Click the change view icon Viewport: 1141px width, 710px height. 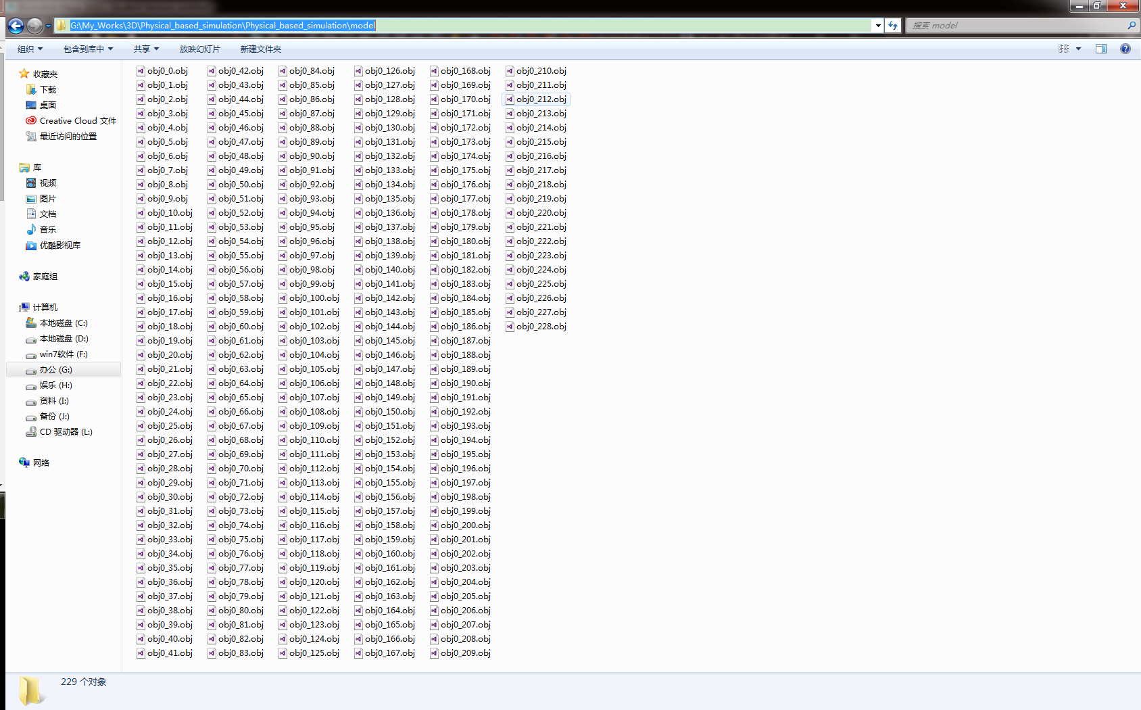pyautogui.click(x=1063, y=49)
